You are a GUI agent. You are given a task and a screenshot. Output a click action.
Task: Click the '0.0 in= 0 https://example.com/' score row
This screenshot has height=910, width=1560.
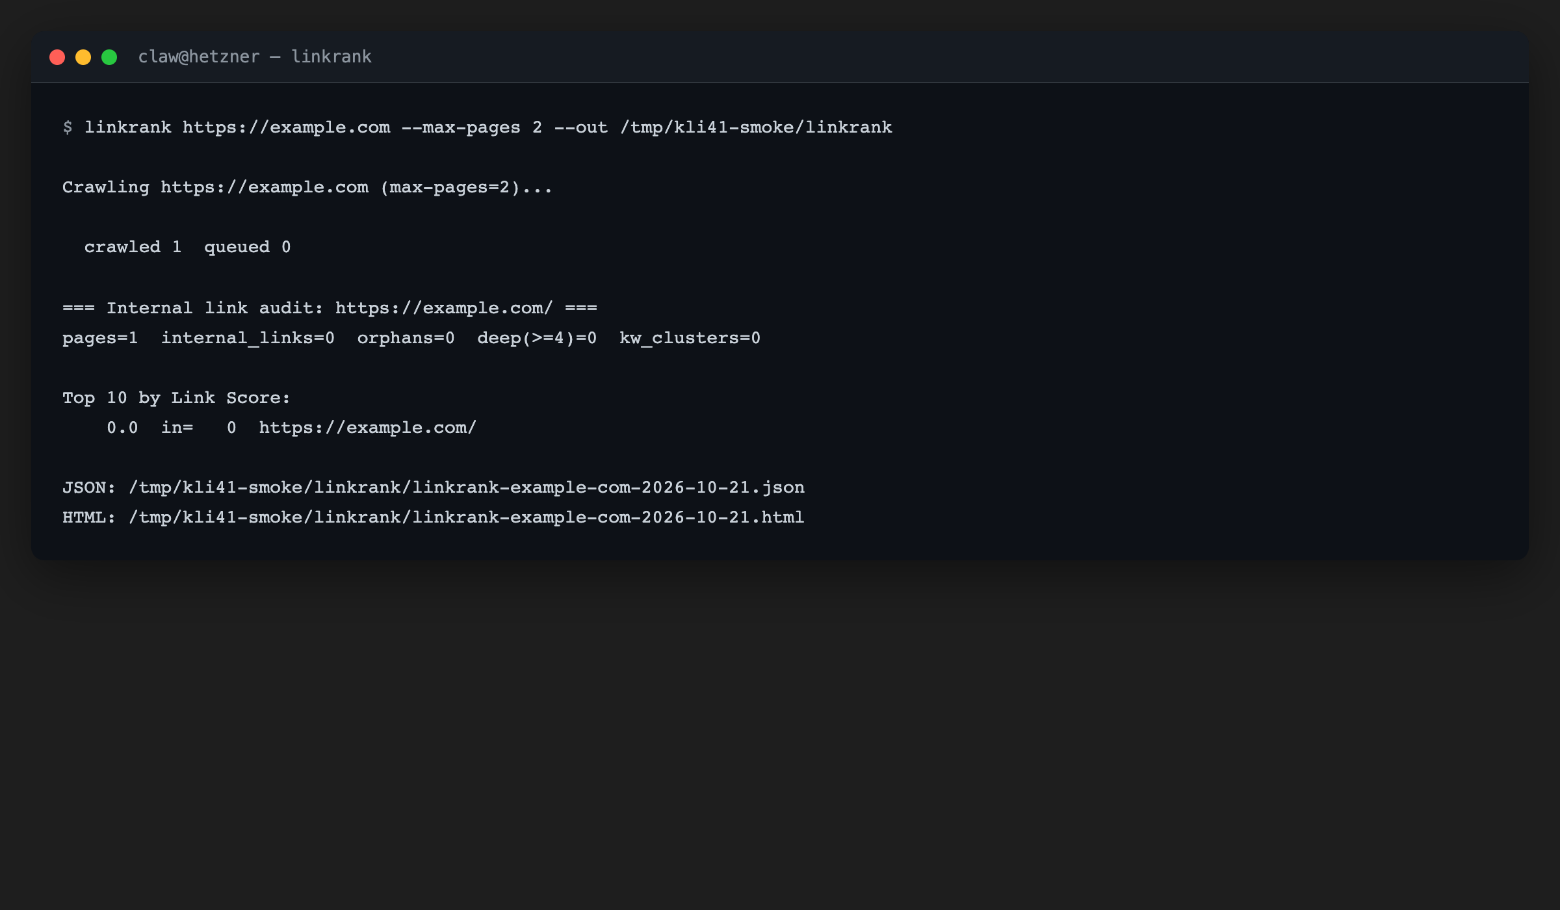(292, 428)
